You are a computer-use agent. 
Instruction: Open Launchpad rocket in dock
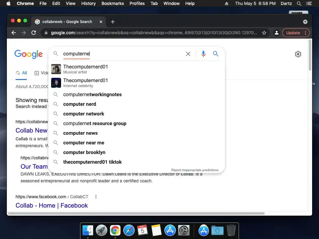[x=102, y=231]
